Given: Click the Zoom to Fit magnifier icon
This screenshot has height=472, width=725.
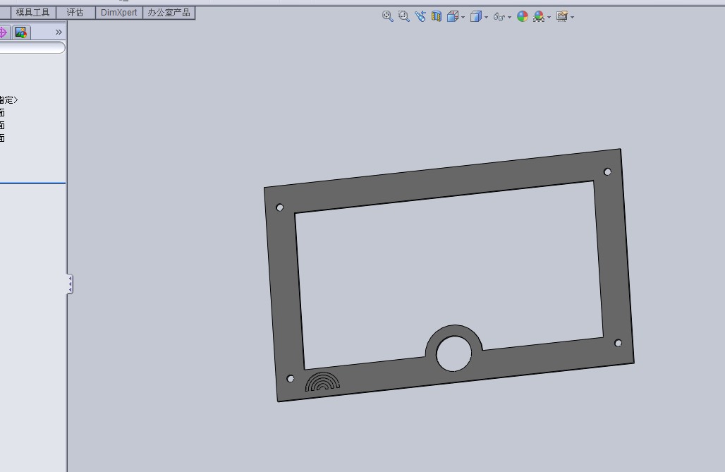Looking at the screenshot, I should 387,17.
